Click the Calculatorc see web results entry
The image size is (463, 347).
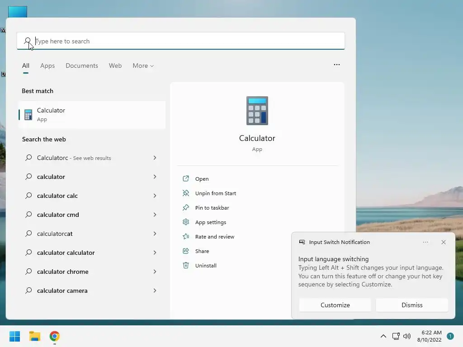74,158
